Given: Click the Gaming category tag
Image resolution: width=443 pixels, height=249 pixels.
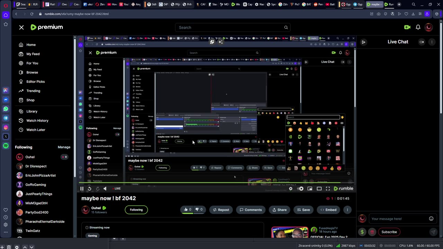Looking at the screenshot, I should pos(92,236).
